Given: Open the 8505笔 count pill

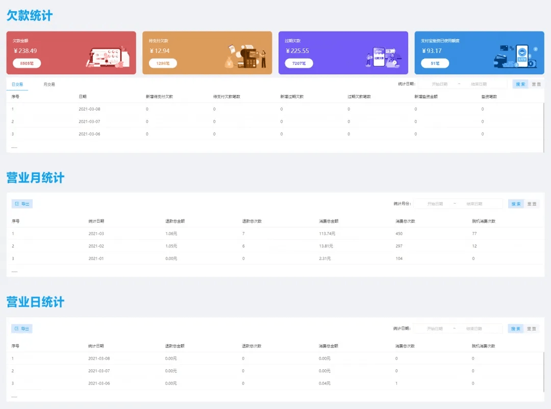Looking at the screenshot, I should point(27,63).
